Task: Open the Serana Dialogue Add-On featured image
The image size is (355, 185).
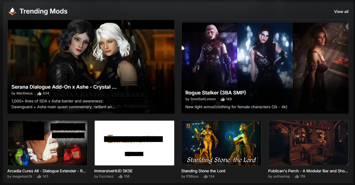Action: 91,67
